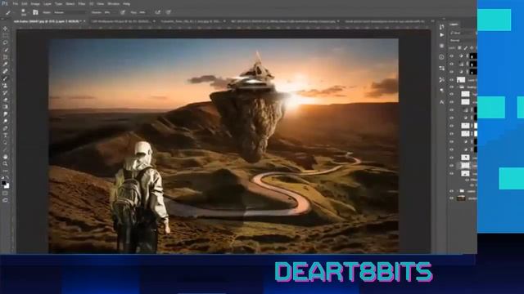The image size is (524, 294).
Task: Toggle Quick Mask mode
Action: pyautogui.click(x=5, y=194)
